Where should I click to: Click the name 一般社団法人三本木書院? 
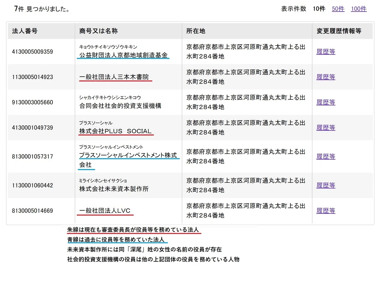pyautogui.click(x=114, y=77)
